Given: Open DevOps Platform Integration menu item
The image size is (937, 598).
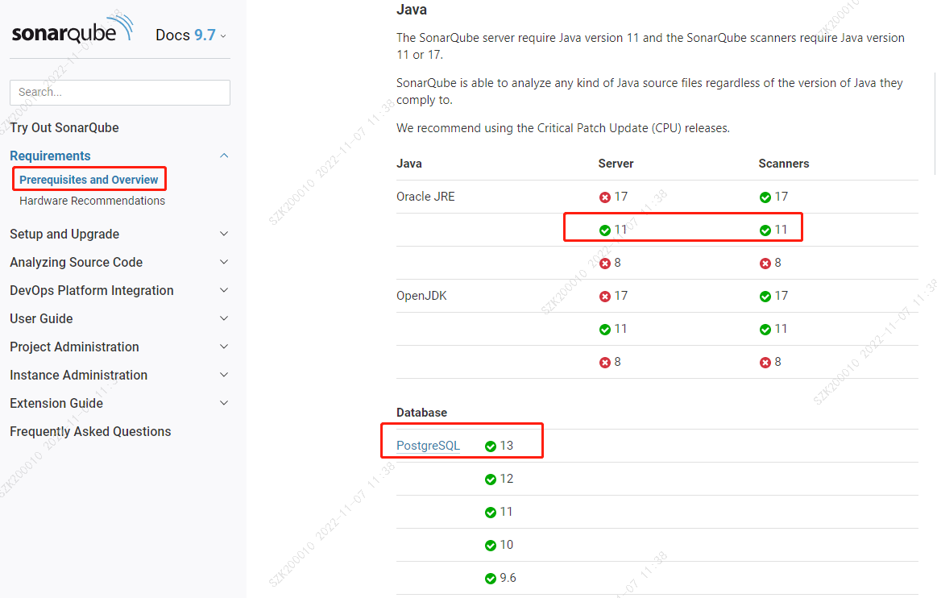Looking at the screenshot, I should coord(91,290).
